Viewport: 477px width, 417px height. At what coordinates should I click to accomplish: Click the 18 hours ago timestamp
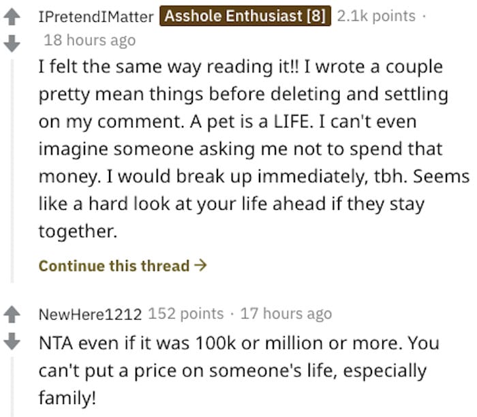(x=89, y=40)
